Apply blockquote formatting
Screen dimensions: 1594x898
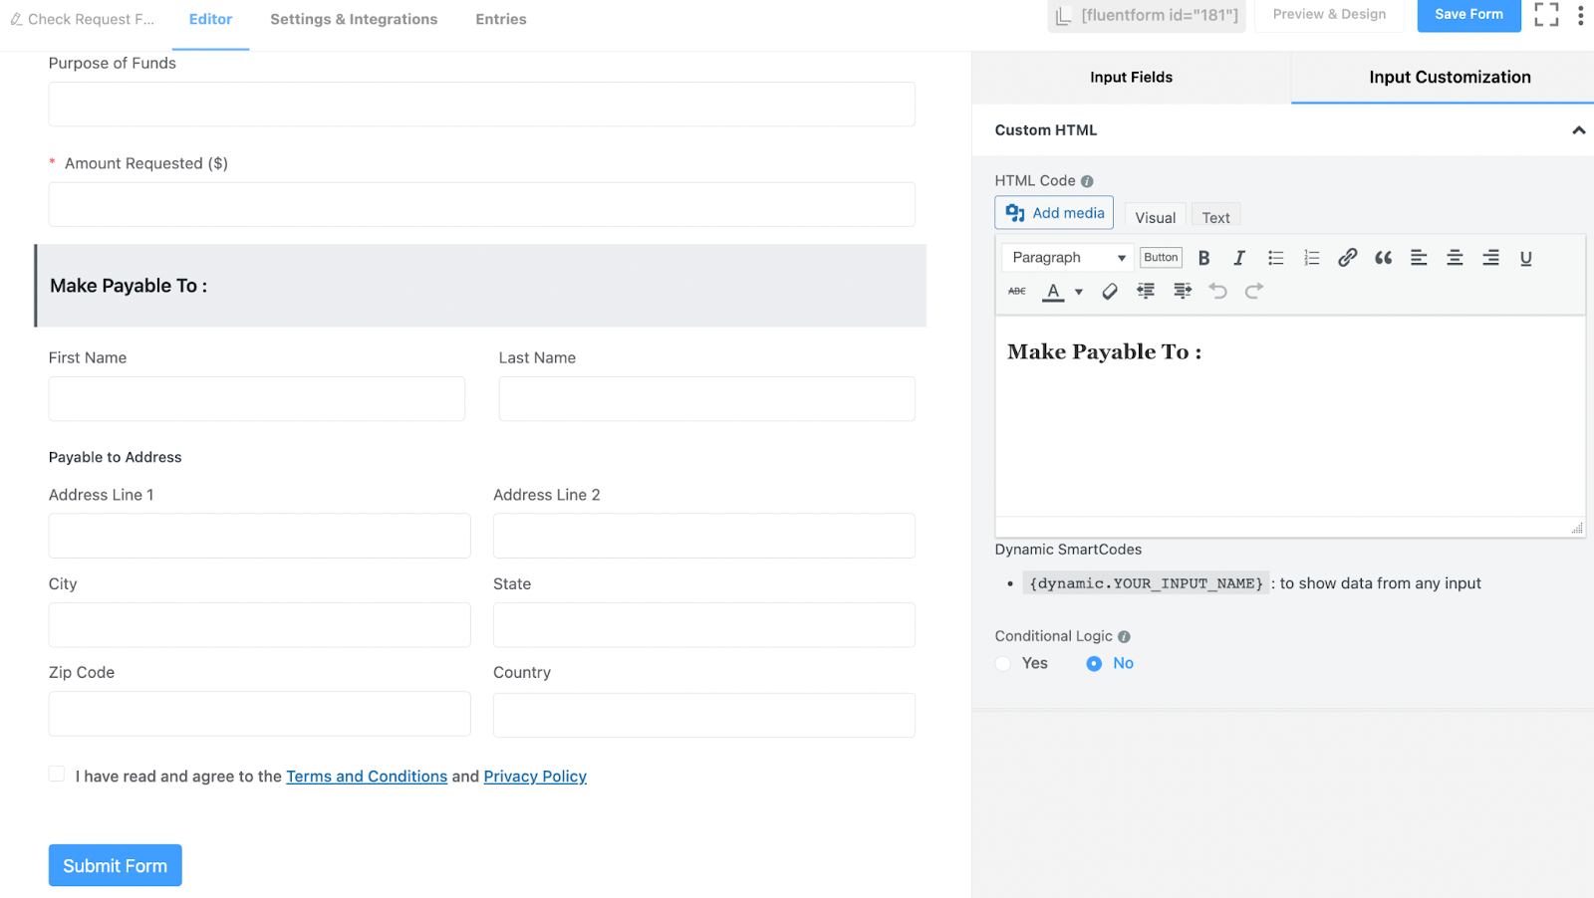[x=1383, y=258]
